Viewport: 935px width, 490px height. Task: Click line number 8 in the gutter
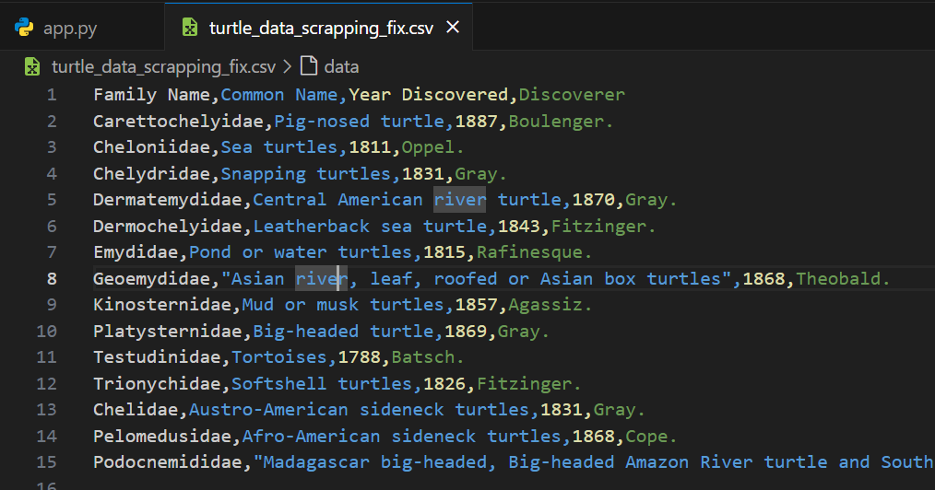click(x=52, y=279)
